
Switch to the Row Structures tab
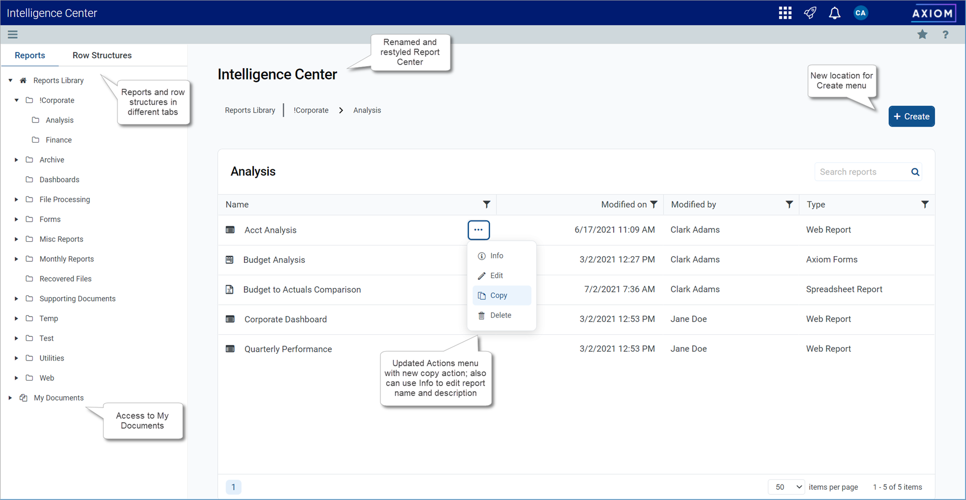click(102, 55)
